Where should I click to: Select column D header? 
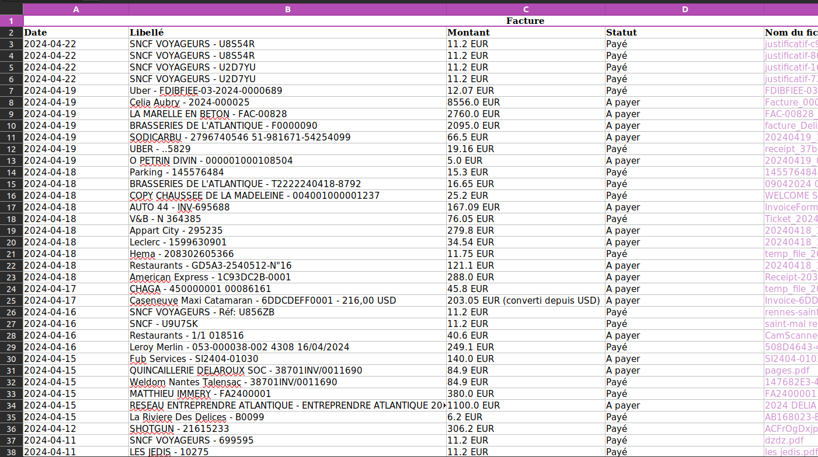click(684, 9)
